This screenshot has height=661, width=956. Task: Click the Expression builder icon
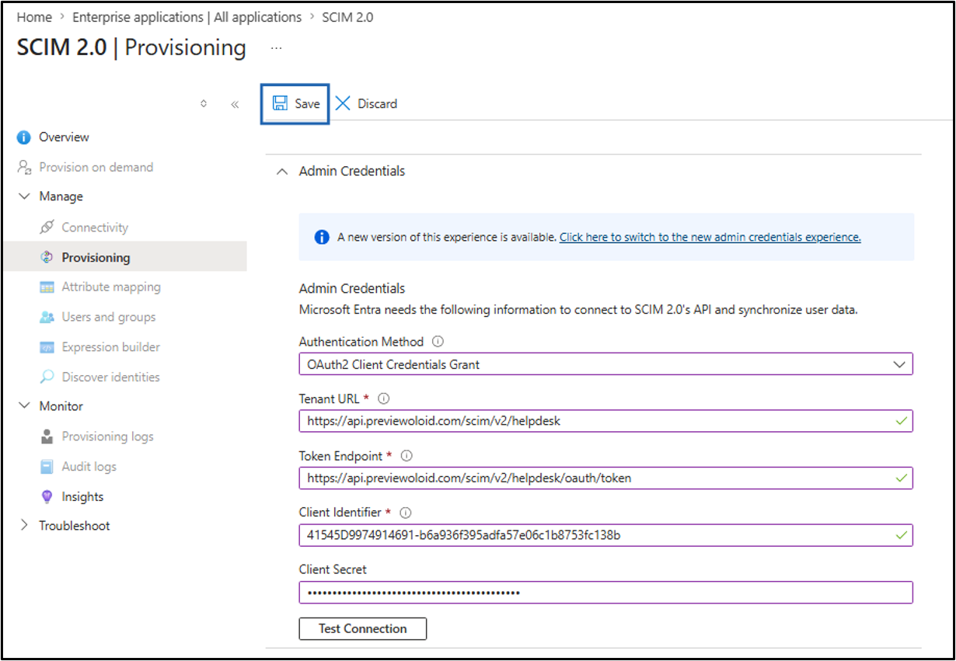[x=47, y=347]
